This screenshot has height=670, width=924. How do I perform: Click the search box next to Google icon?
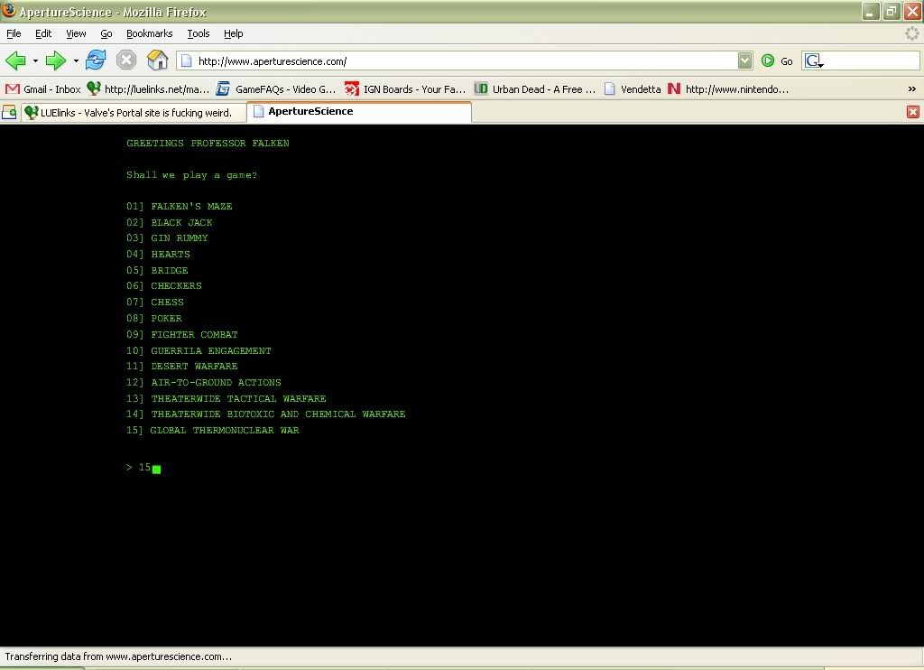point(872,60)
